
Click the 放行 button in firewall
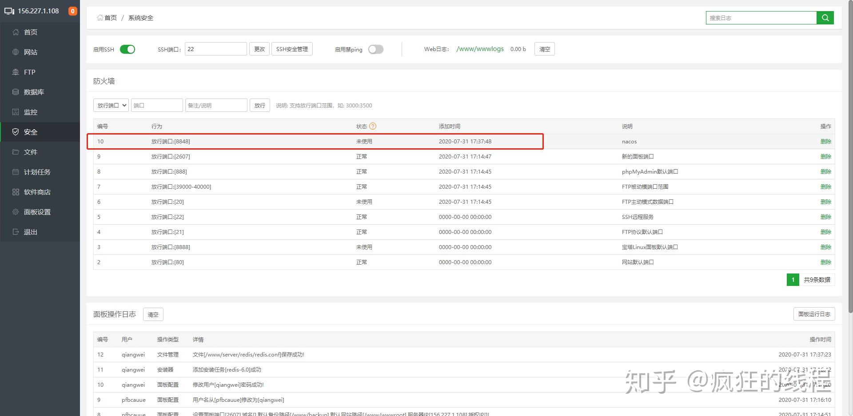pyautogui.click(x=260, y=105)
